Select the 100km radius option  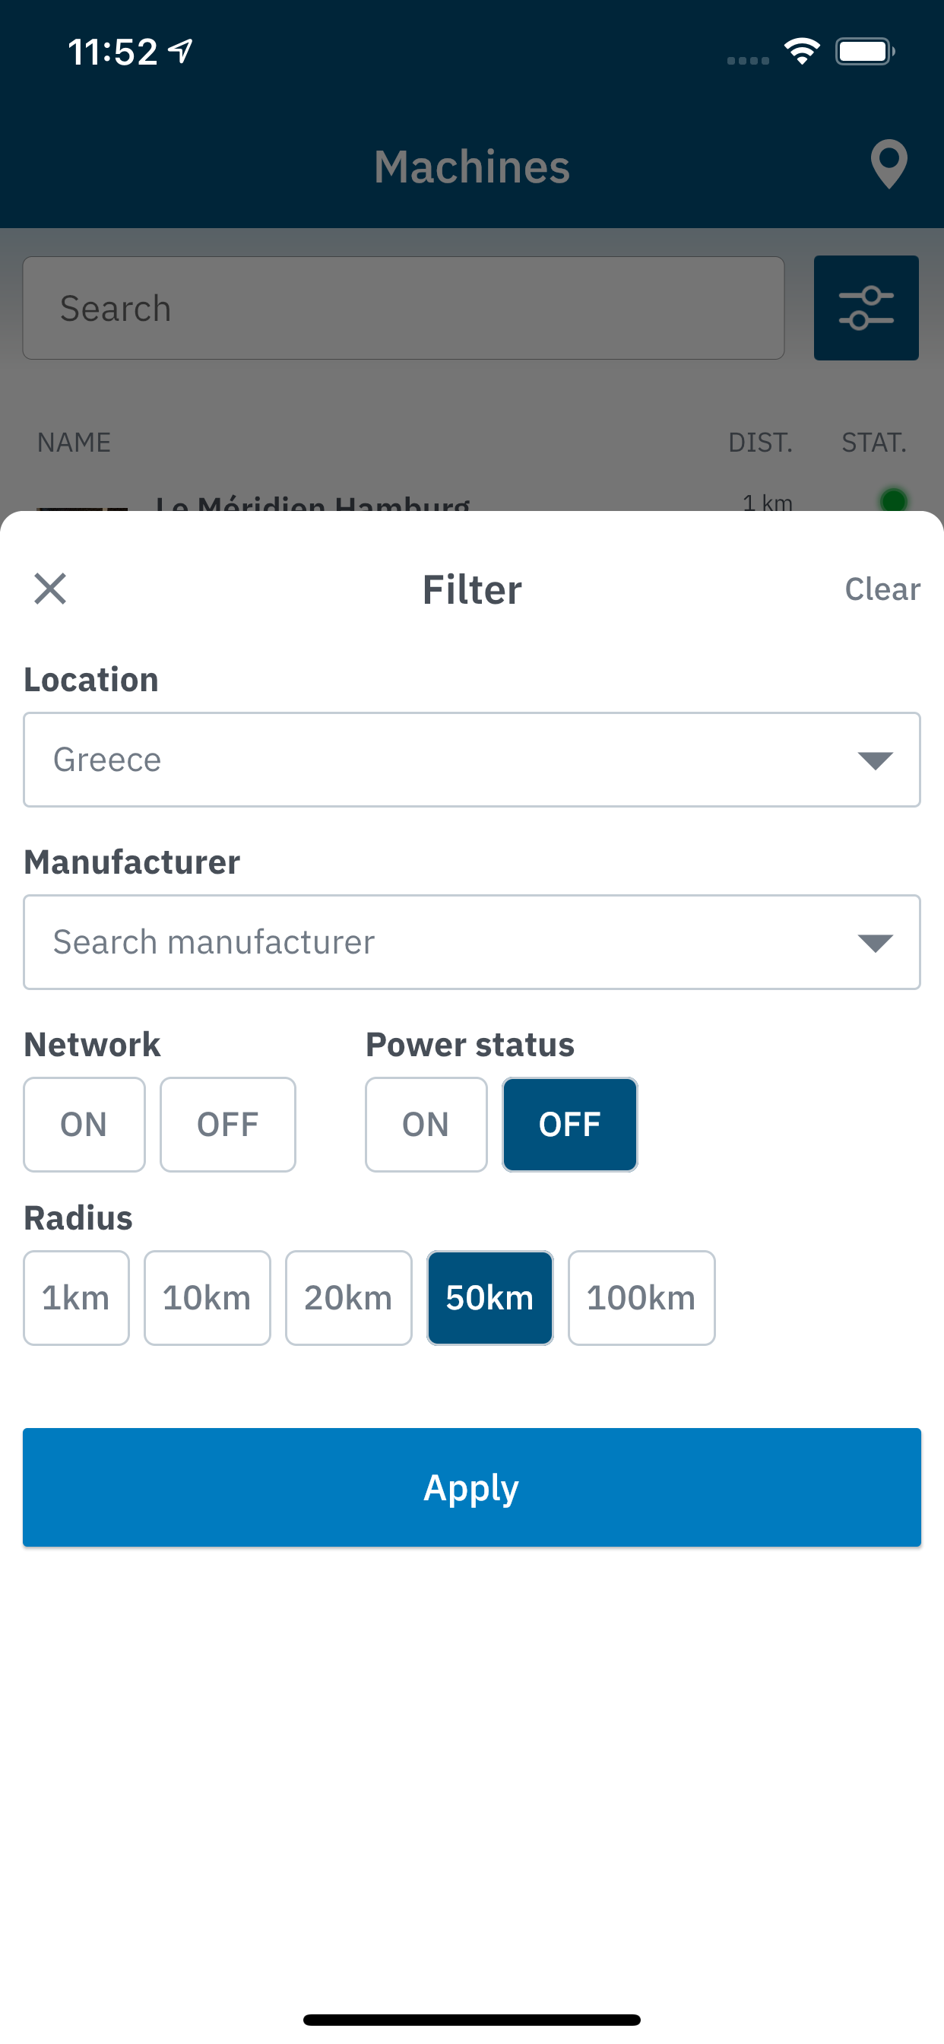point(641,1298)
